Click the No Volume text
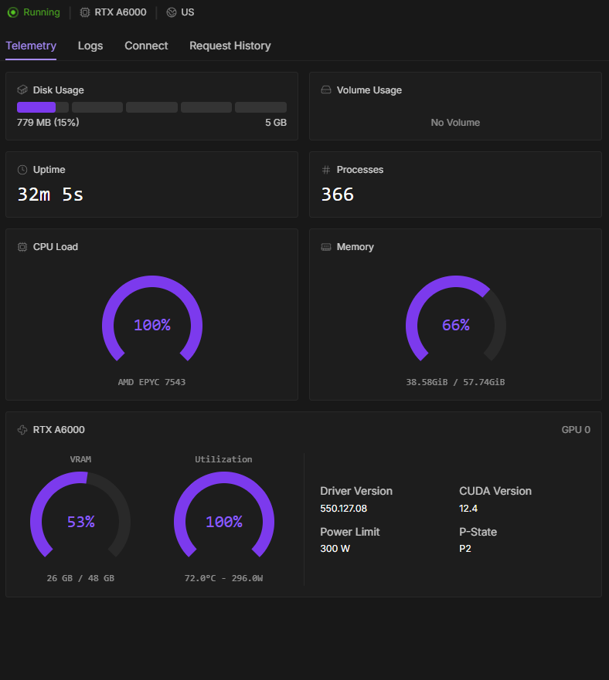This screenshot has height=680, width=609. pyautogui.click(x=455, y=122)
